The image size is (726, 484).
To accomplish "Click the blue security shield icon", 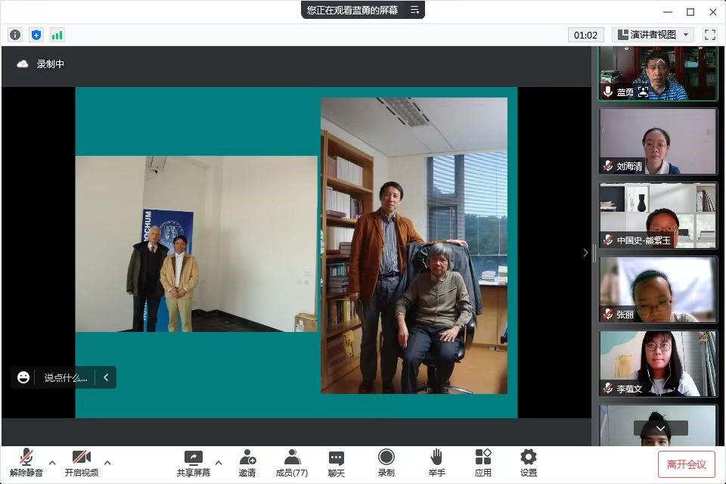I will 36,35.
